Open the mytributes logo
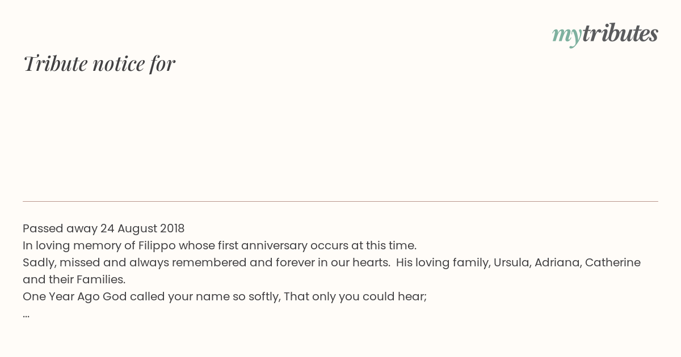 [605, 34]
